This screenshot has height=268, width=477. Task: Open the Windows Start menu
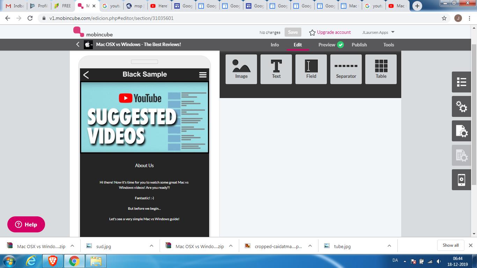(9, 261)
